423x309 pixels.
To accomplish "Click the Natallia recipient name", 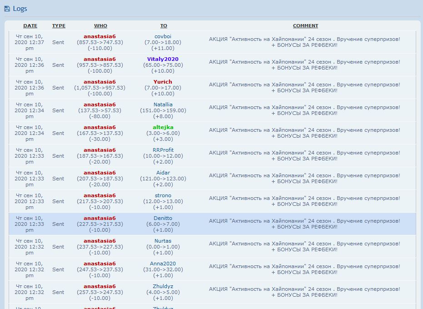I will pyautogui.click(x=163, y=105).
